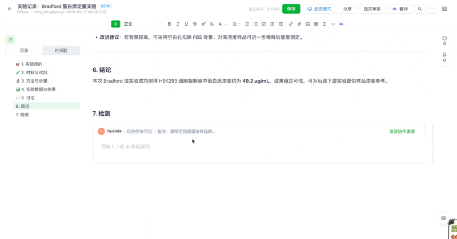The height and width of the screenshot is (239, 457).
Task: Click the green 保存 save button
Action: (291, 9)
